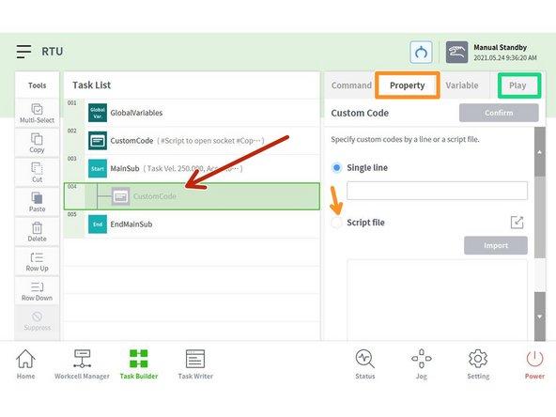Click the script file text area
This screenshot has width=556, height=417.
437,300
